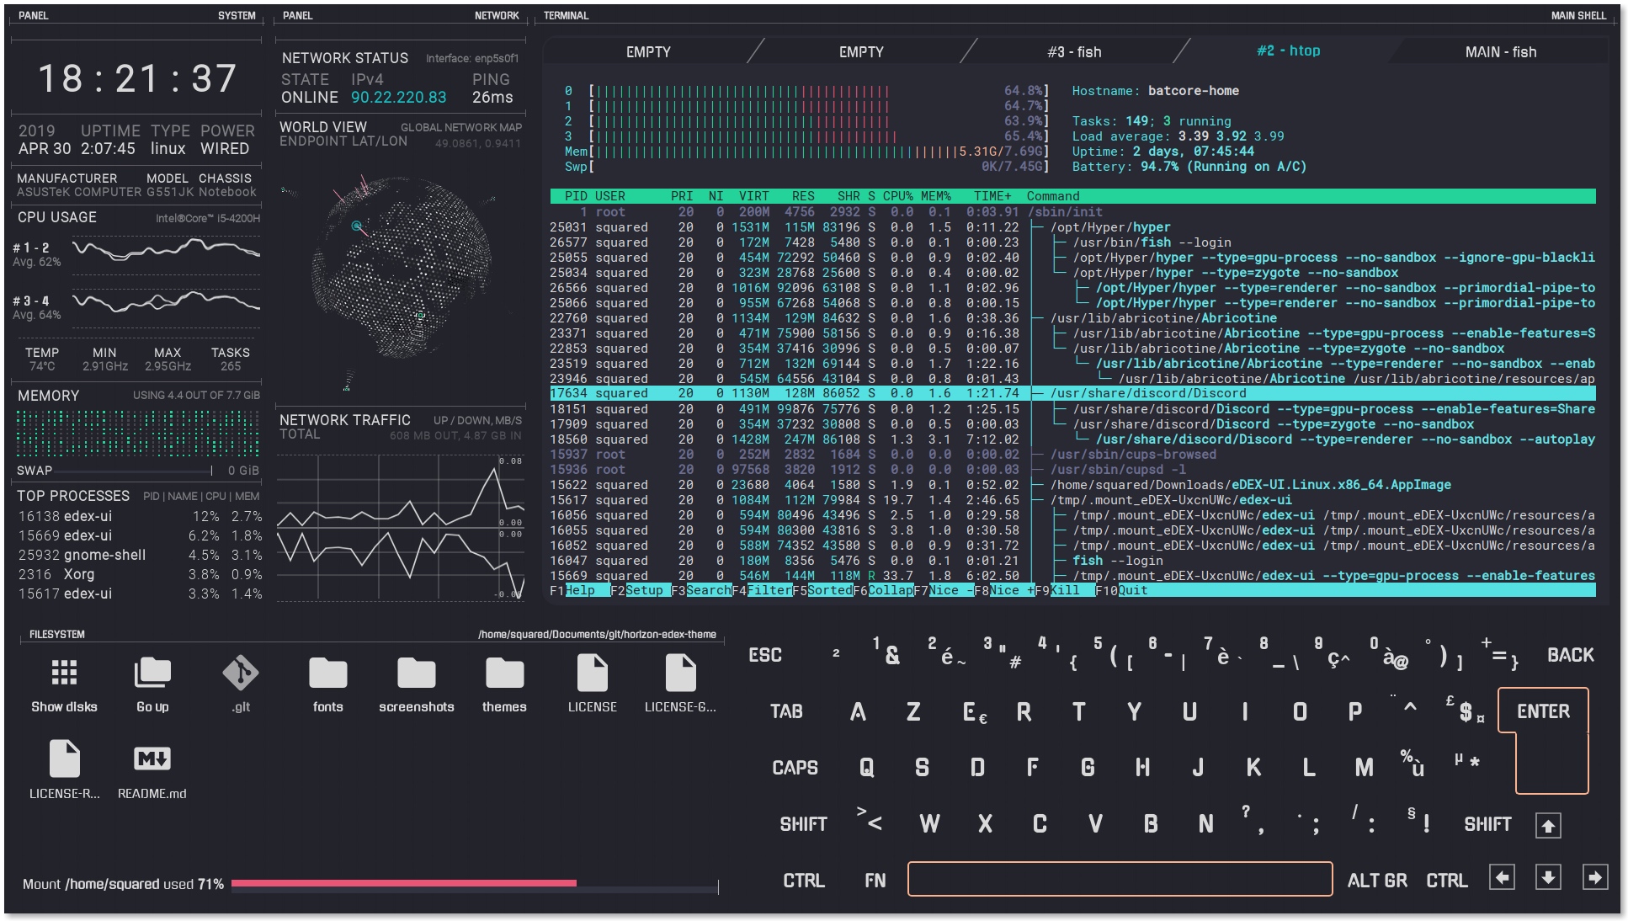The image size is (1628, 921).
Task: Select htop row with PID 25031 hyper
Action: point(1072,227)
